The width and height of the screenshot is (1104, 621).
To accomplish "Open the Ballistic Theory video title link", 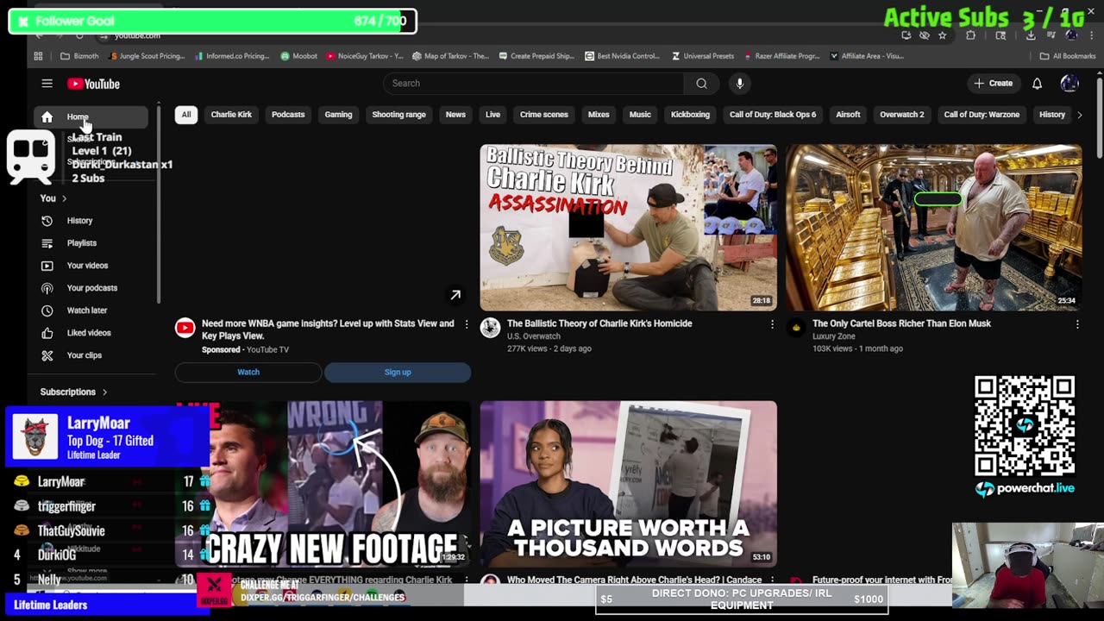I will 599,323.
